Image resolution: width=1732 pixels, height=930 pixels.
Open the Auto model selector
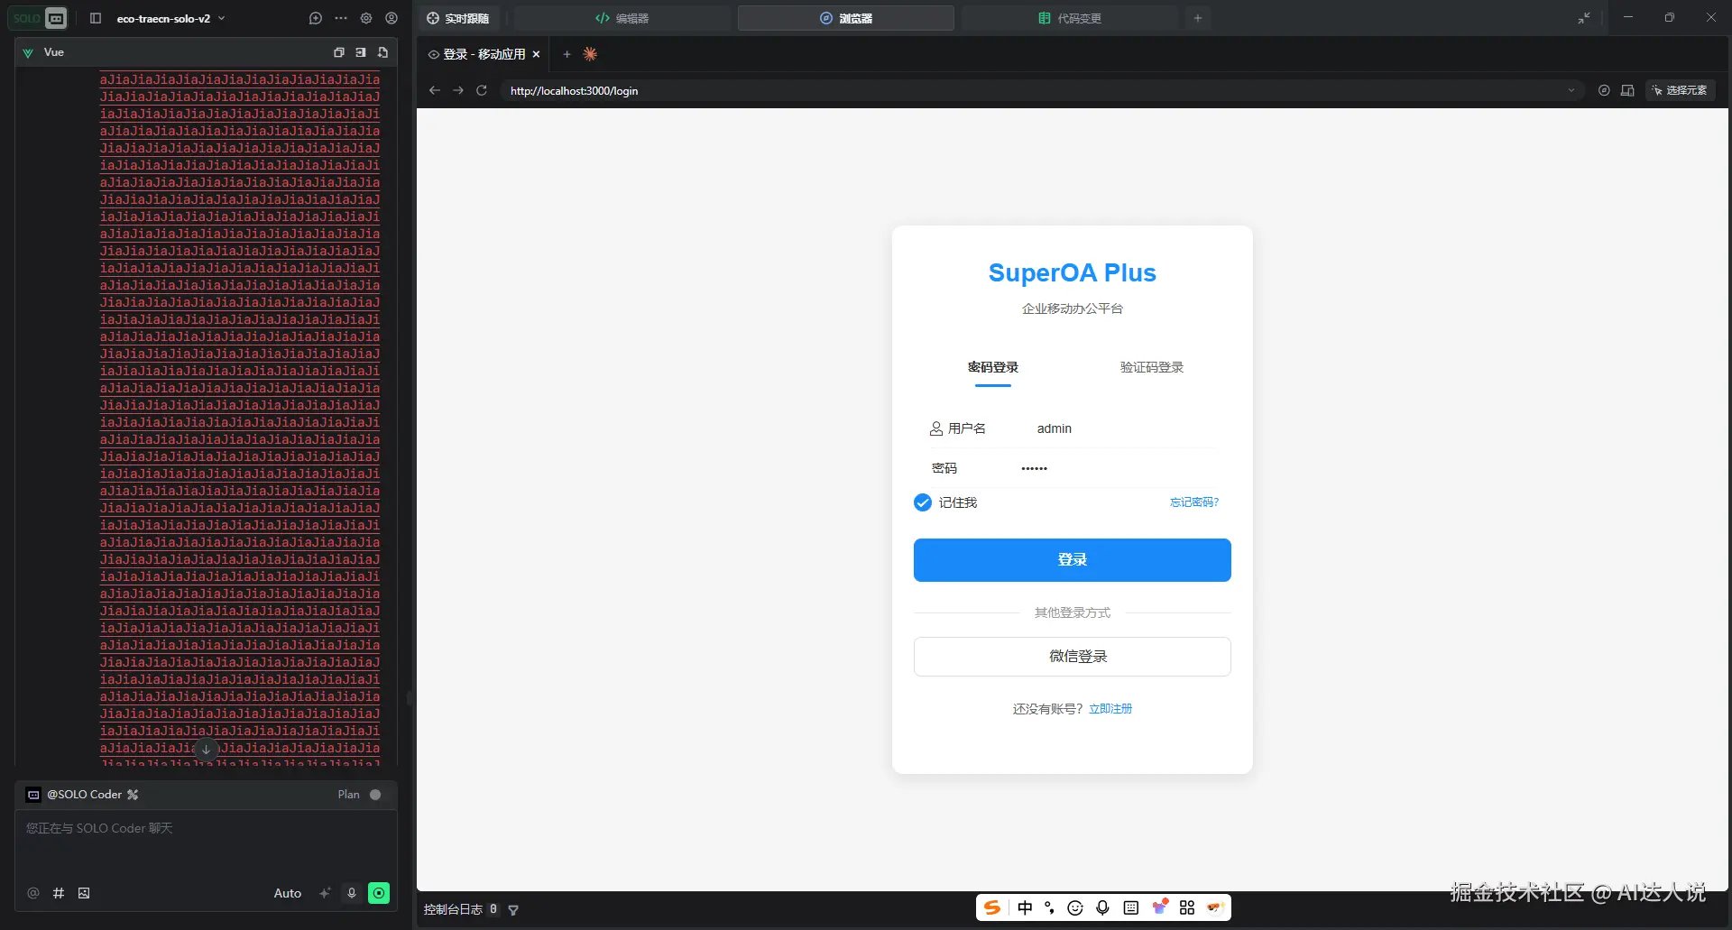coord(287,893)
